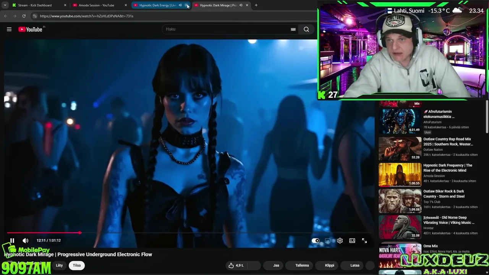Mute audio on Hypnotic Dark Mirage tab

241,5
